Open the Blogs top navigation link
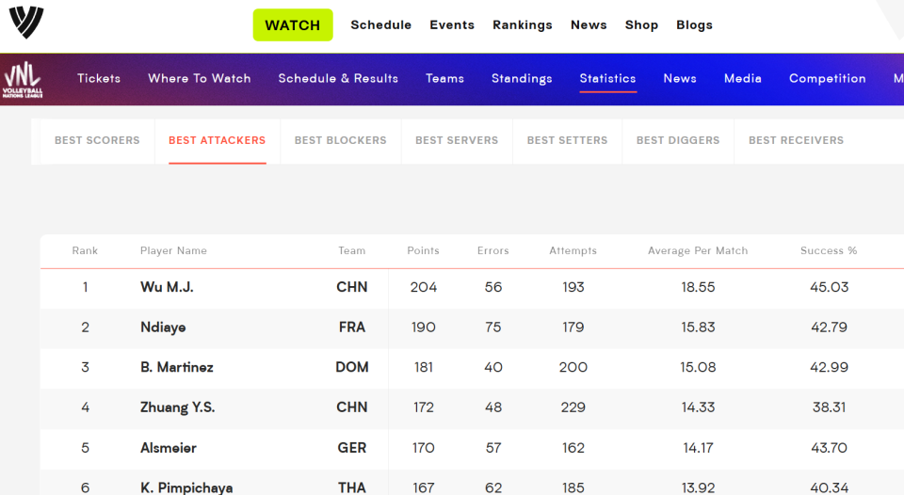 point(695,24)
